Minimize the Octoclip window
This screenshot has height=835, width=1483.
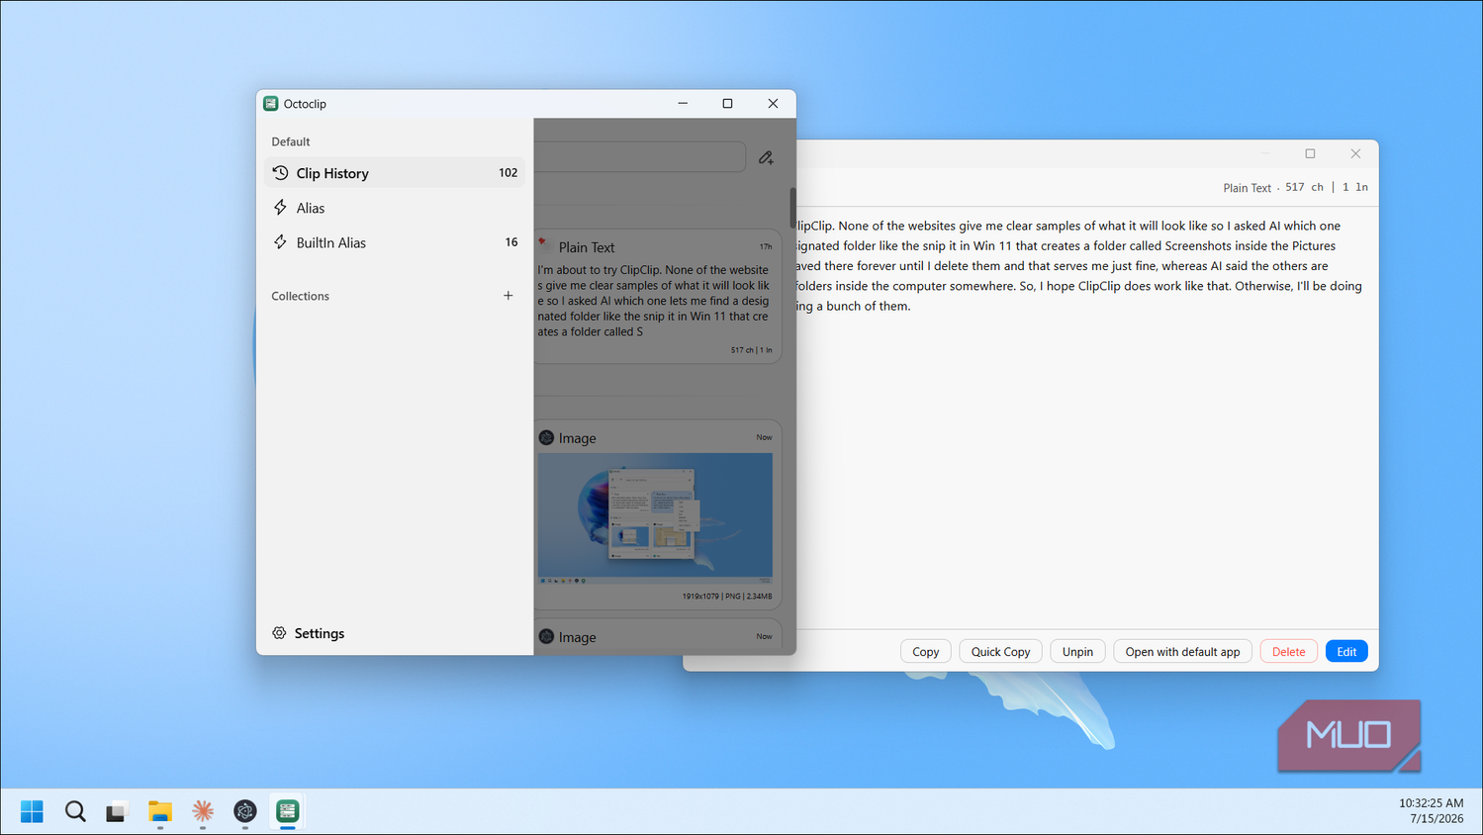(683, 103)
